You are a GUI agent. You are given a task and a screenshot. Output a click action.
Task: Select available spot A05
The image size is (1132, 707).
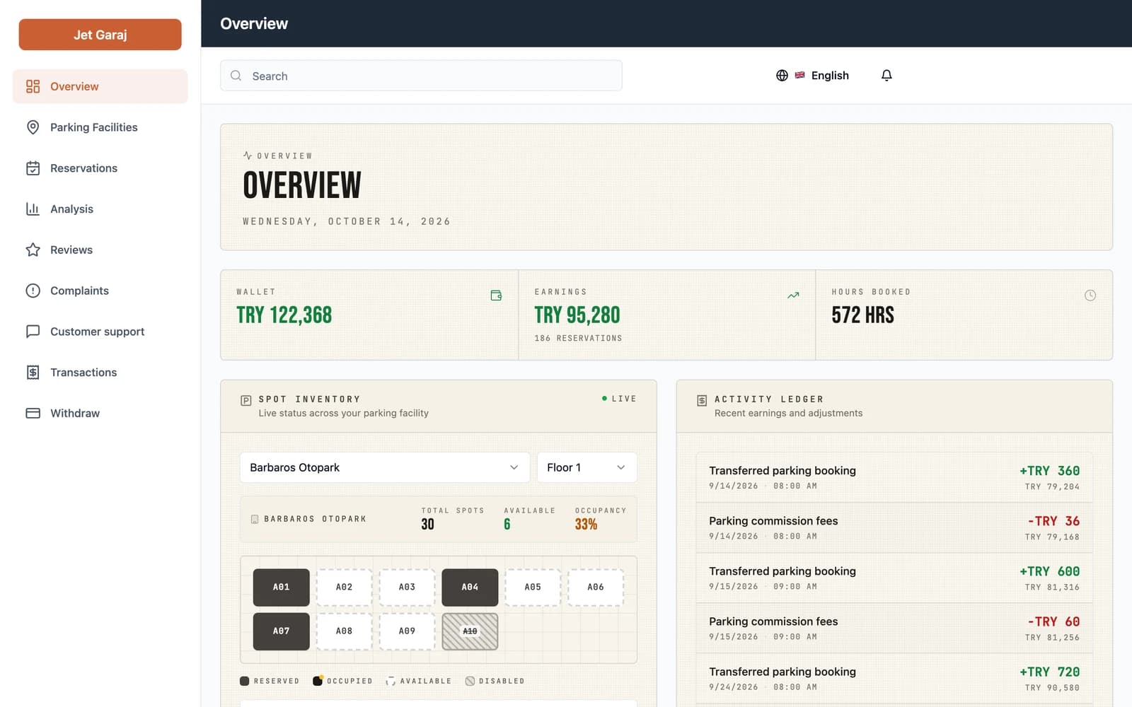click(x=533, y=587)
